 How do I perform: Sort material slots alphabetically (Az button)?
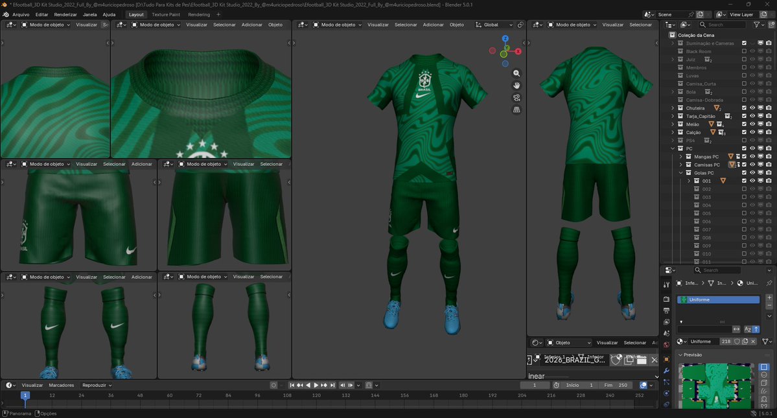tap(748, 329)
